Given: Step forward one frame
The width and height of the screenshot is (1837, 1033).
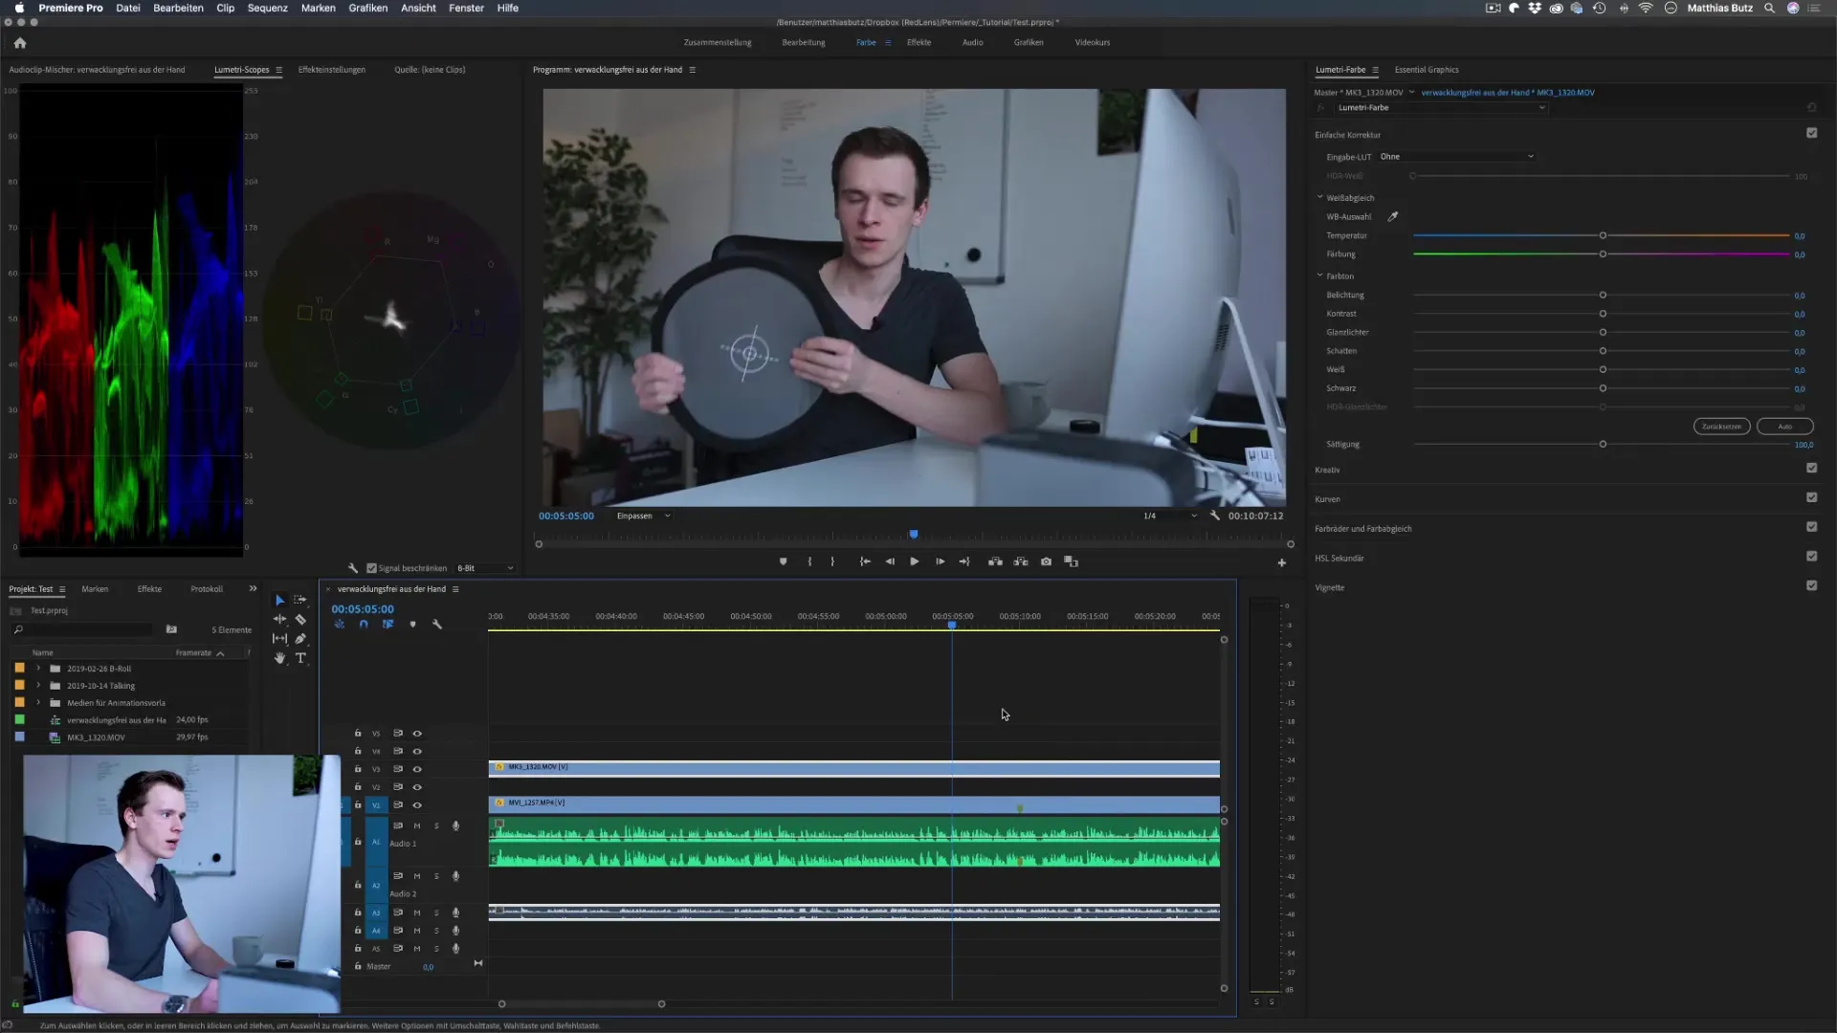Looking at the screenshot, I should pos(940,562).
